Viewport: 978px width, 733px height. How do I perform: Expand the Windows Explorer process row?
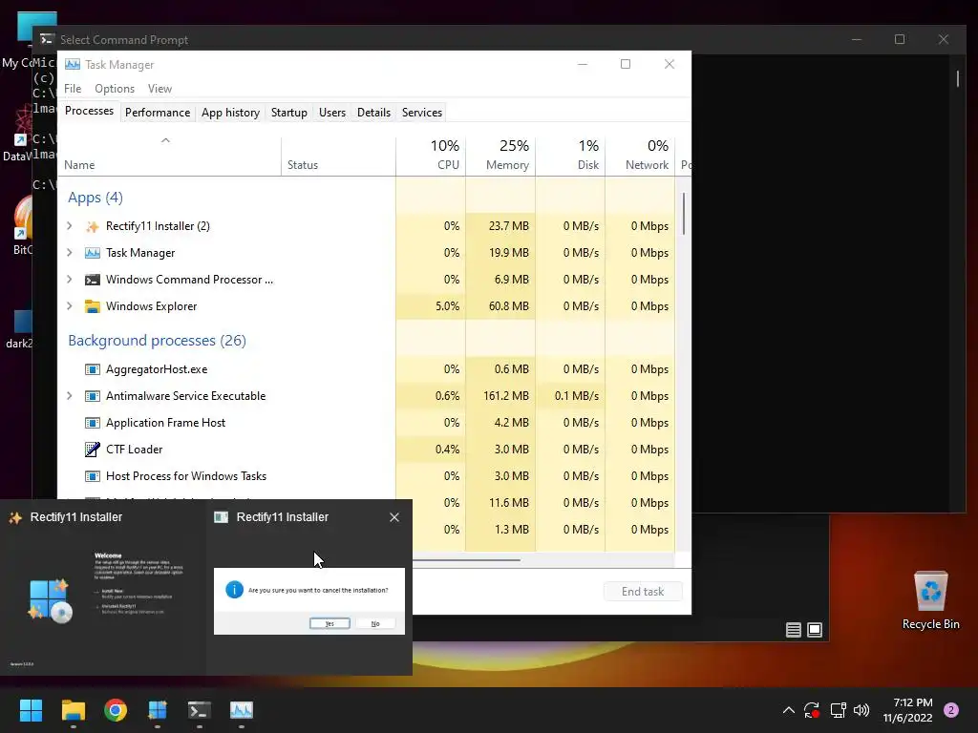[69, 306]
